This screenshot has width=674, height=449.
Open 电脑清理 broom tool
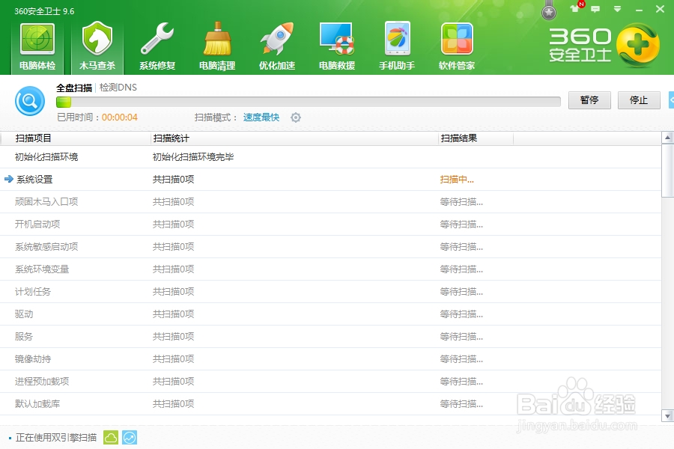point(217,47)
